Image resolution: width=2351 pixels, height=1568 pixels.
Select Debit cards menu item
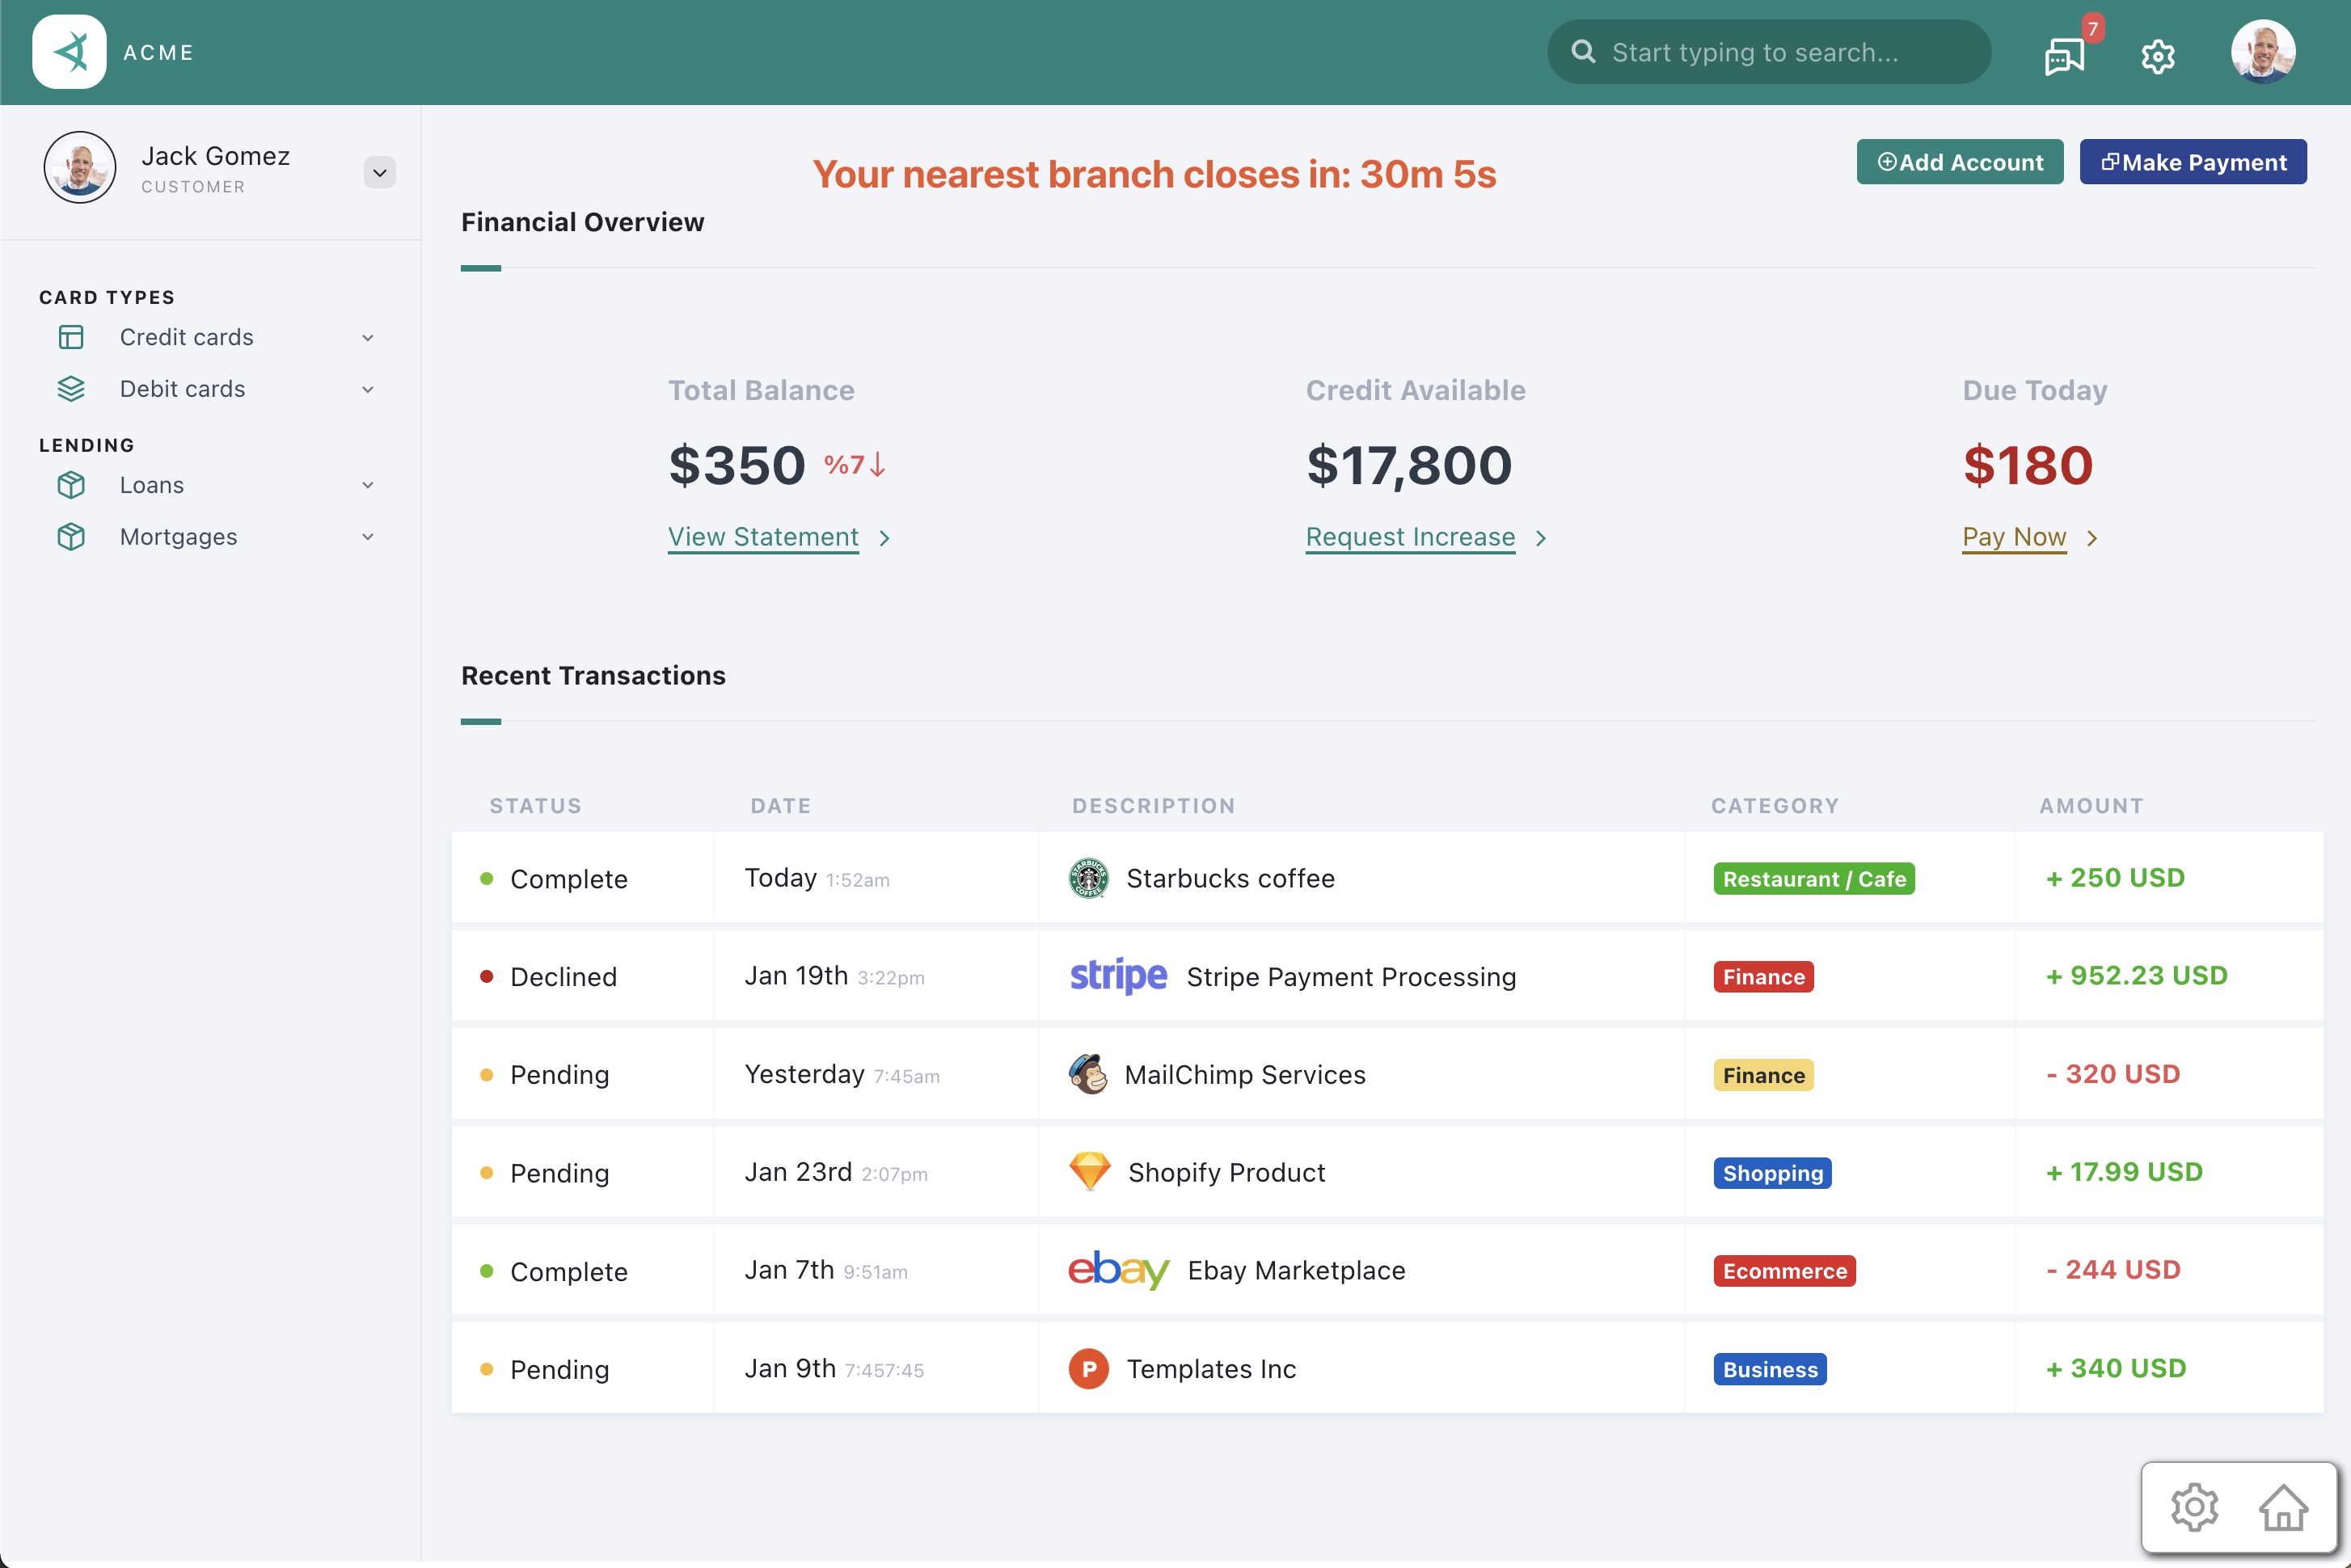click(x=182, y=389)
